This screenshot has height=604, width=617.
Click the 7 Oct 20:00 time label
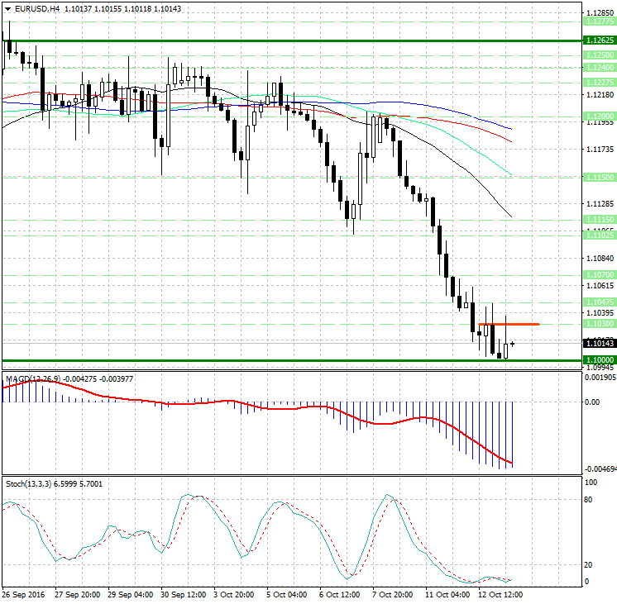pos(393,594)
